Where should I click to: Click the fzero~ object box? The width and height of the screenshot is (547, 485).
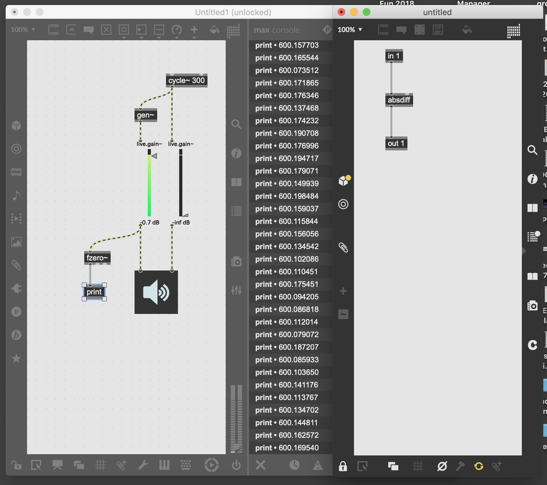tap(97, 258)
